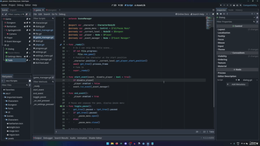Open Inspector property tools icon
This screenshot has height=146, width=260.
[x=257, y=21]
